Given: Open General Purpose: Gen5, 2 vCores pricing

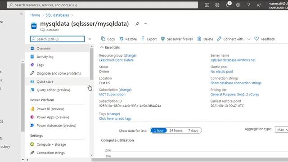Looking at the screenshot, I should pyautogui.click(x=235, y=94).
